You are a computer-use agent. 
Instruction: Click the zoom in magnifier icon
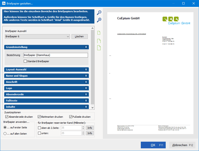[99, 20]
